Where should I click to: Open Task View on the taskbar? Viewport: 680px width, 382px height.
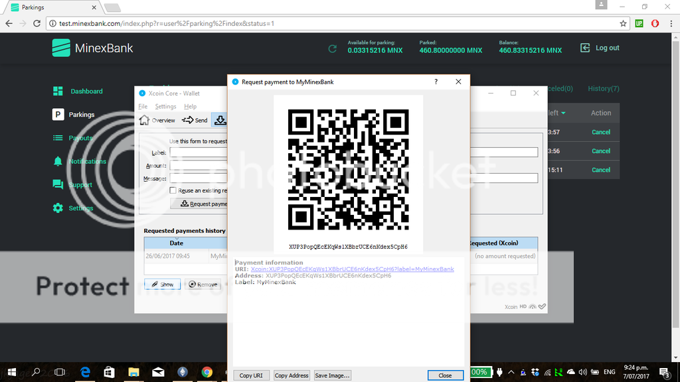60,372
